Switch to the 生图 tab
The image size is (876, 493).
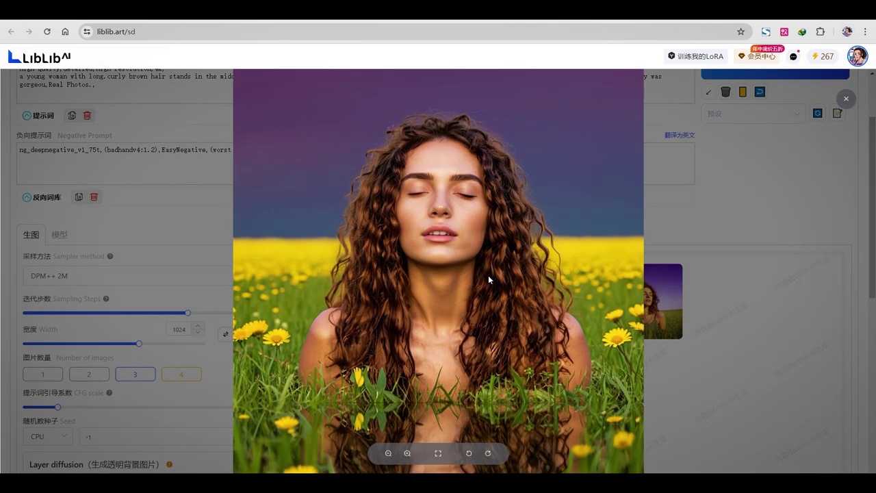[x=31, y=234]
